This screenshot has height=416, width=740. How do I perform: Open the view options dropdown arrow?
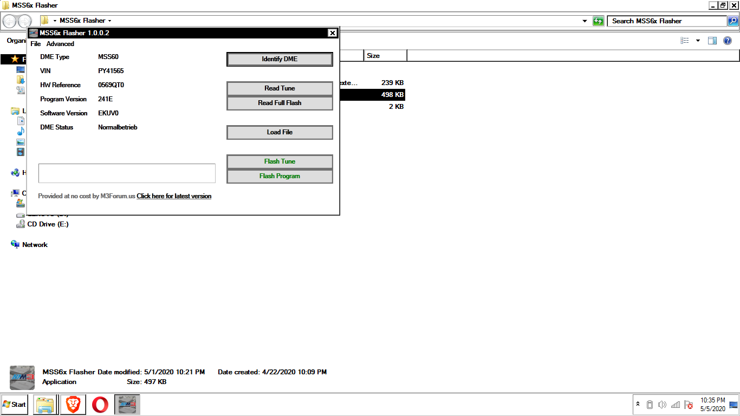(x=698, y=41)
